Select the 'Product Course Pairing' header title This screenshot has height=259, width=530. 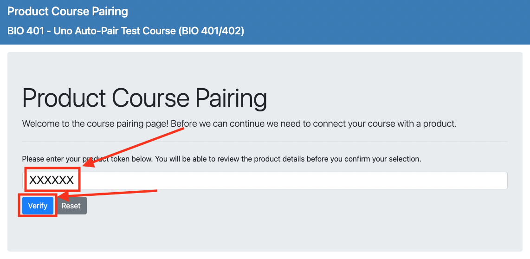coord(68,11)
